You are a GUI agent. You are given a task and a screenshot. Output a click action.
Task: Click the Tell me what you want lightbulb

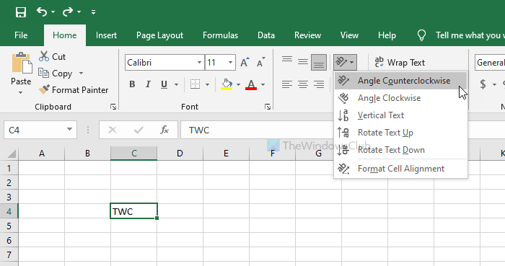pyautogui.click(x=421, y=35)
